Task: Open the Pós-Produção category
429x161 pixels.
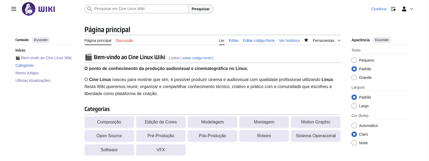Action: tap(212, 136)
